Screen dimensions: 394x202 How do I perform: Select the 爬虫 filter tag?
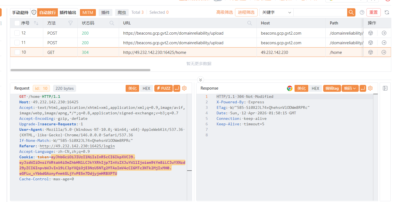click(122, 12)
